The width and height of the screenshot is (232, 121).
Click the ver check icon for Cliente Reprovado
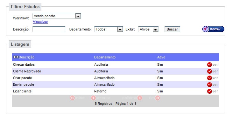click(209, 71)
